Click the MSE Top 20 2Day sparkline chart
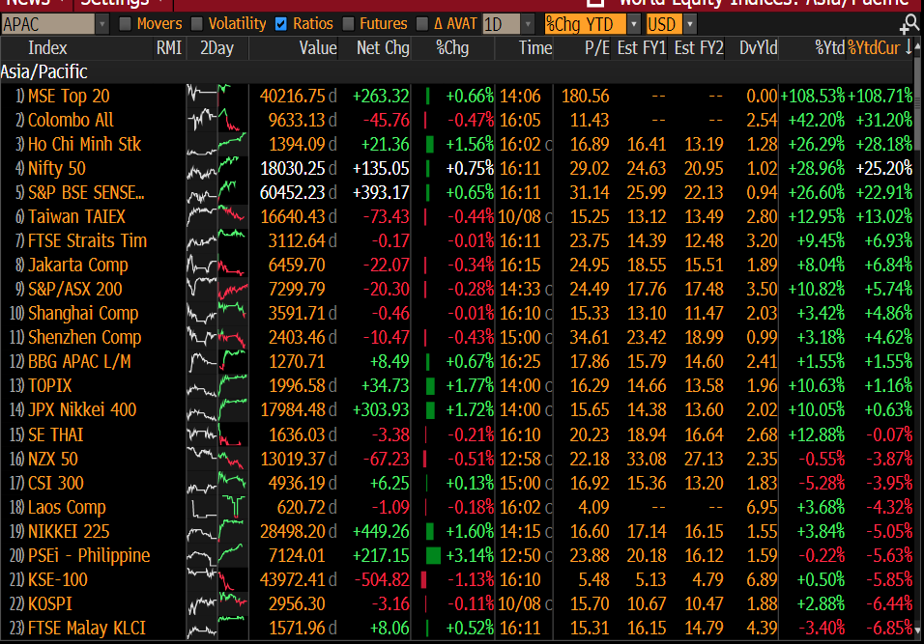Viewport: 924px width, 644px height. (x=217, y=96)
